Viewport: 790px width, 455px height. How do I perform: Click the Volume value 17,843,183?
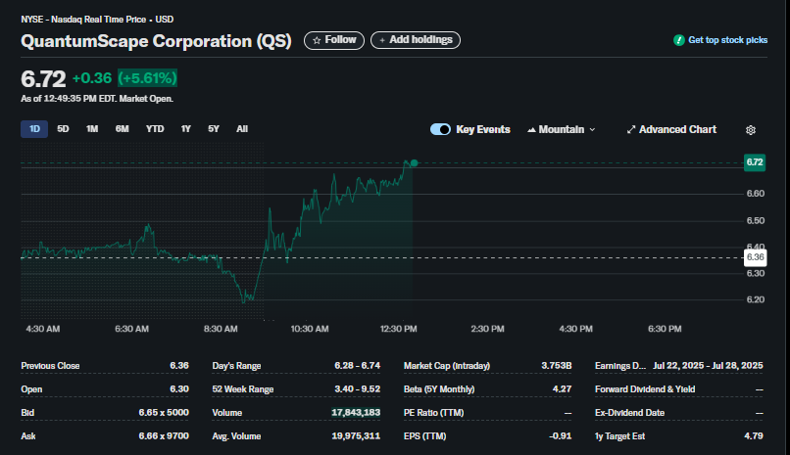coord(356,413)
